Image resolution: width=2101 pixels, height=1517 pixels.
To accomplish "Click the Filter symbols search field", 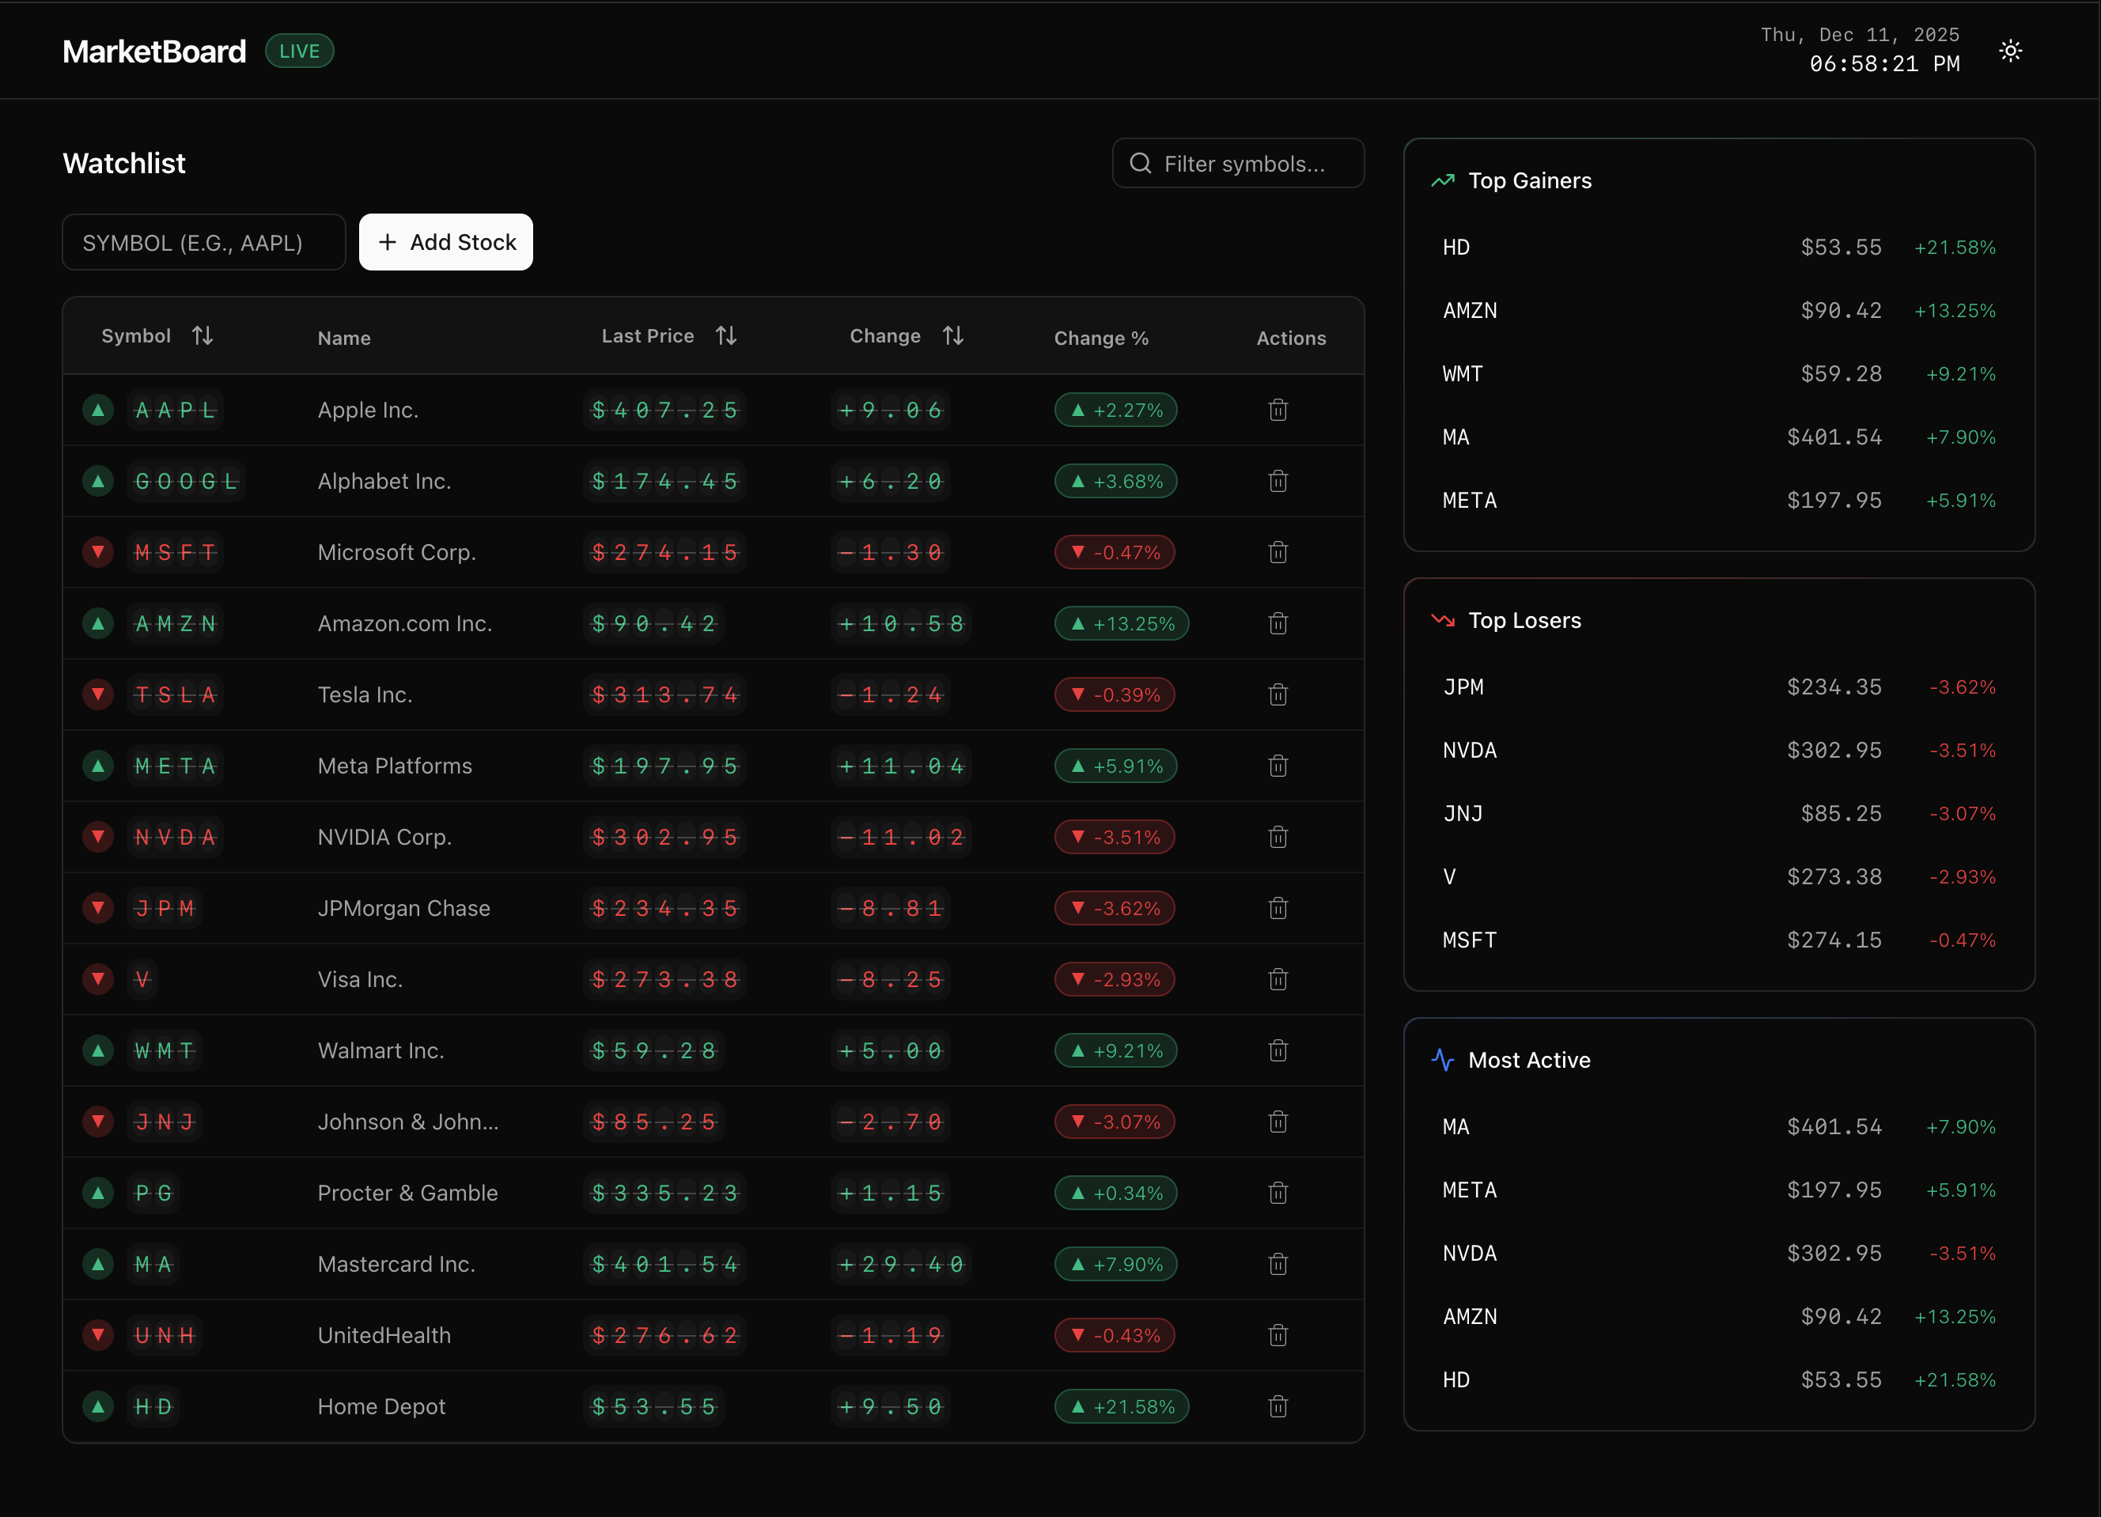I will (1239, 163).
